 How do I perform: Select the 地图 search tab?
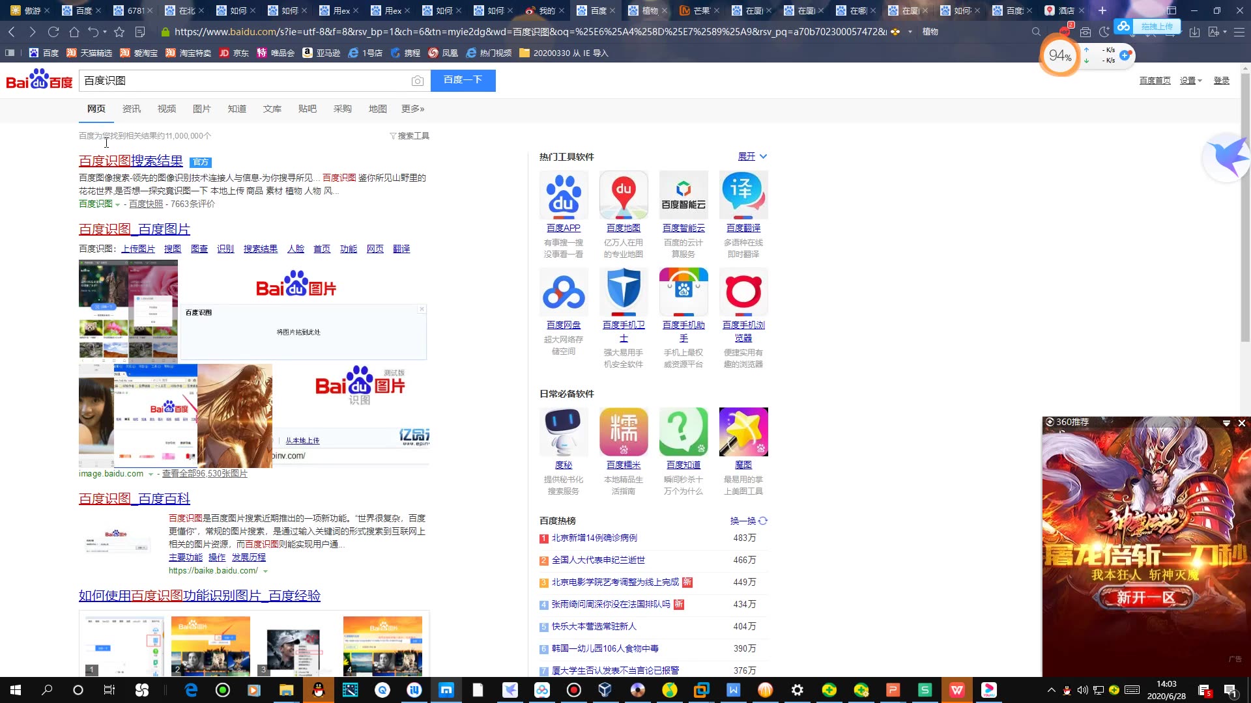click(x=378, y=109)
